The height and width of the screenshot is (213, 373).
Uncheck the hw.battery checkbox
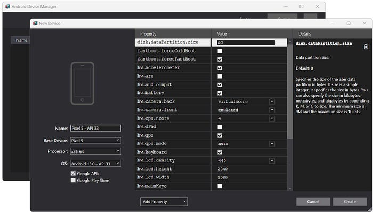(220, 93)
